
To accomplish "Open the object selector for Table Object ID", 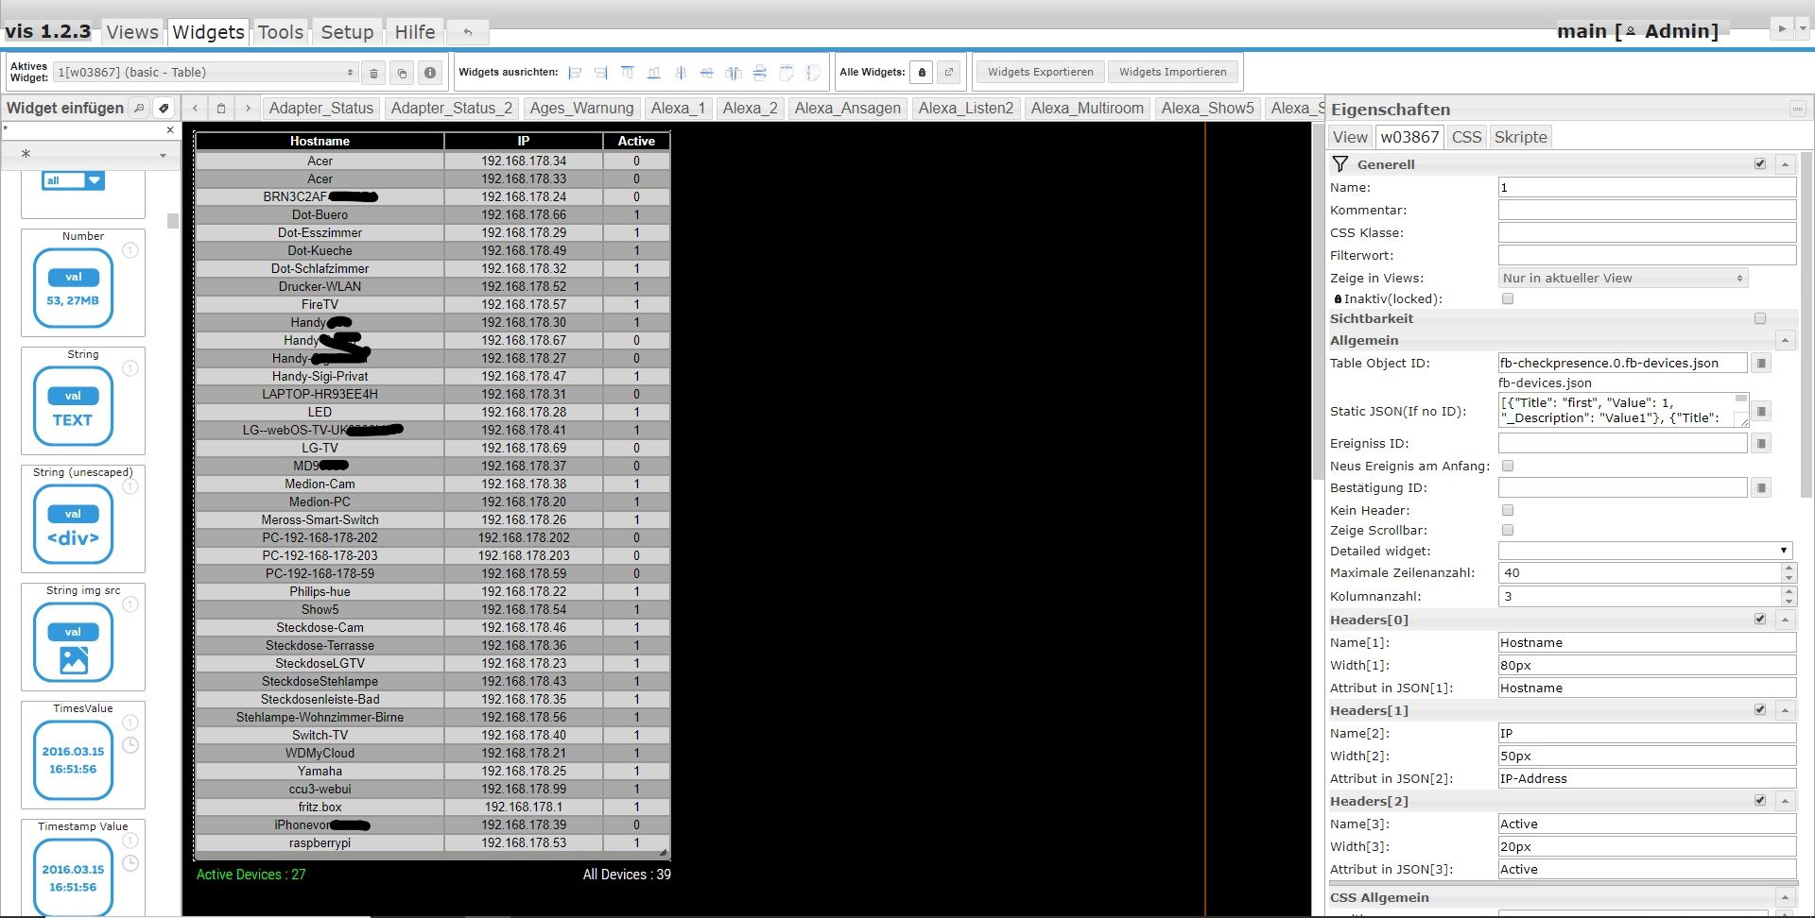I will [x=1761, y=364].
